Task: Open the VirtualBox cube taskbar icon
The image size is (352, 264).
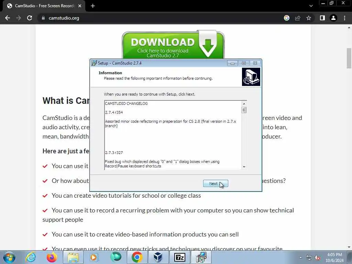Action: click(158, 257)
